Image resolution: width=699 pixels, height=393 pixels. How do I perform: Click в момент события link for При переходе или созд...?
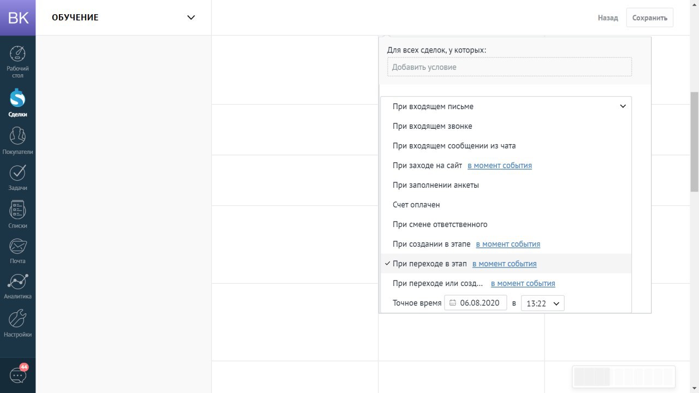click(523, 283)
